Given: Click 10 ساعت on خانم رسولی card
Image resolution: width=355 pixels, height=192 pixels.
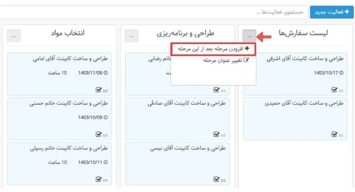Looking at the screenshot, I should click(57, 163).
